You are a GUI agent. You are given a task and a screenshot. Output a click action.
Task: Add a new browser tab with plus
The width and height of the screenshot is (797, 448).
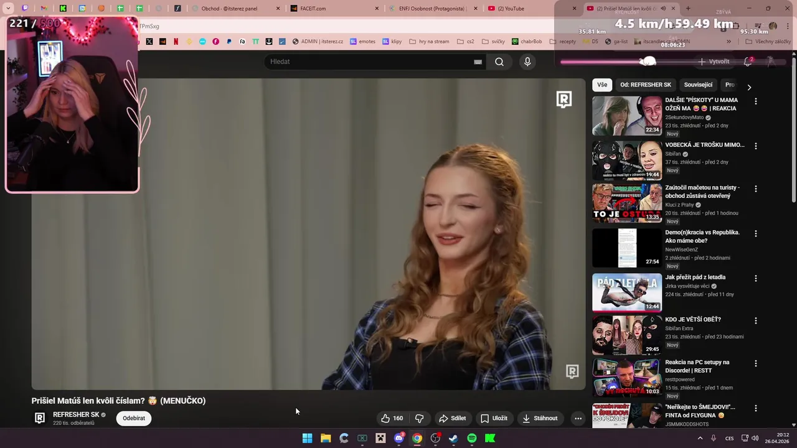(688, 9)
